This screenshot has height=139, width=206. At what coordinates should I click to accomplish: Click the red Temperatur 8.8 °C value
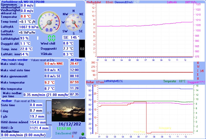[26, 17]
